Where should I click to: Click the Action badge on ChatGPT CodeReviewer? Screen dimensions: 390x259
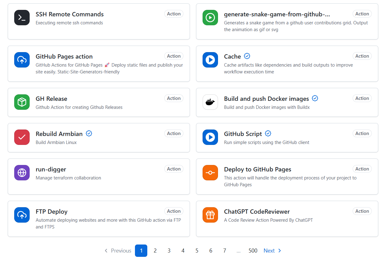coord(362,211)
